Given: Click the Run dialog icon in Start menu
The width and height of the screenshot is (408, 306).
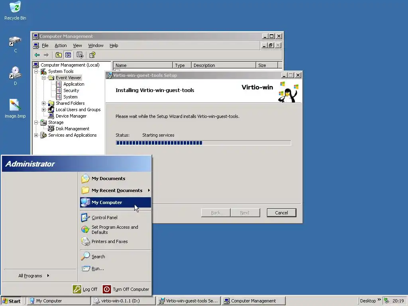Looking at the screenshot, I should [85, 269].
